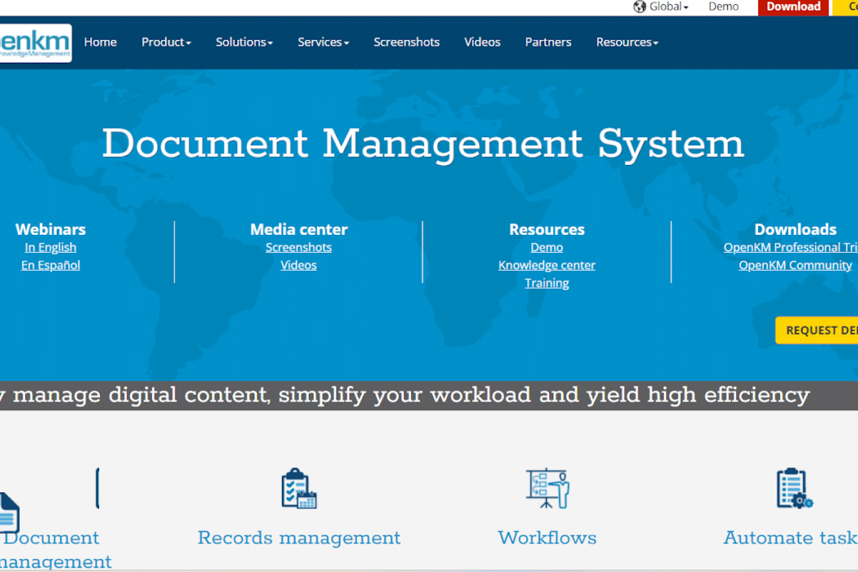Screen dimensions: 858x572
Task: Open the OpenKM Community download link
Action: pyautogui.click(x=795, y=265)
